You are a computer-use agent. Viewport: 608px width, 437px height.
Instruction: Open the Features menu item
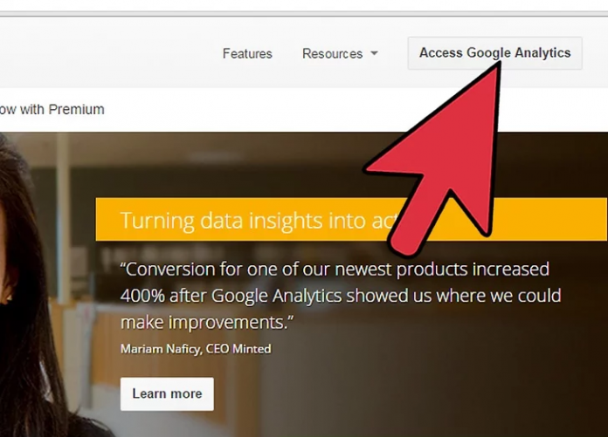point(247,53)
